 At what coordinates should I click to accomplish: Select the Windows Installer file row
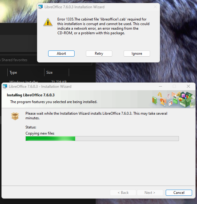coord(38,82)
